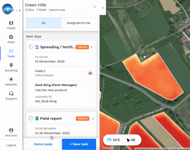Mark Field report task as done
This screenshot has width=190, height=150.
(x=31, y=118)
